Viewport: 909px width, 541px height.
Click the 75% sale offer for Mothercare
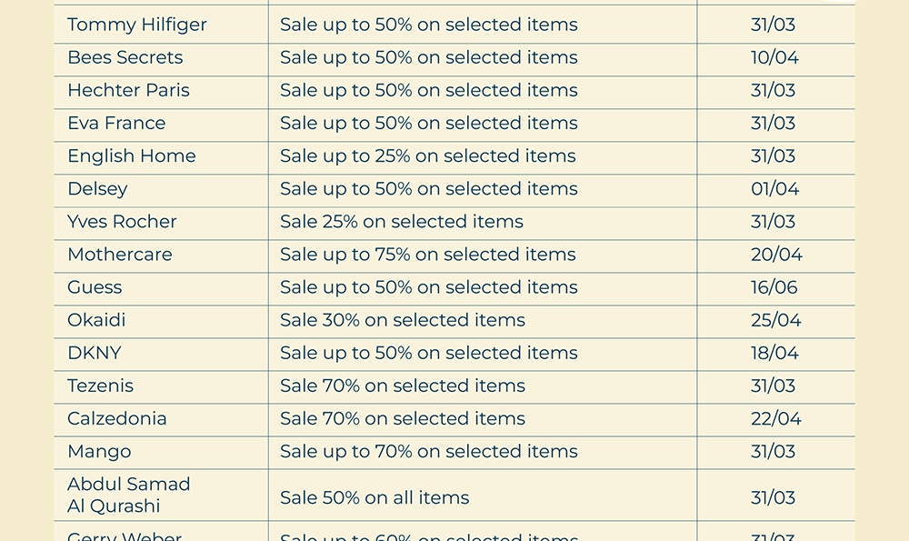coord(428,254)
